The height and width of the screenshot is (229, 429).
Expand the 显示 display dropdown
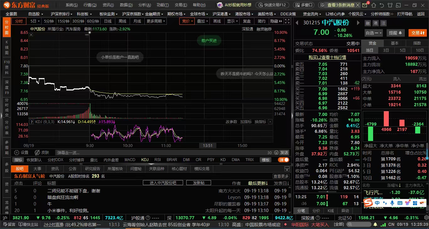pos(232,21)
